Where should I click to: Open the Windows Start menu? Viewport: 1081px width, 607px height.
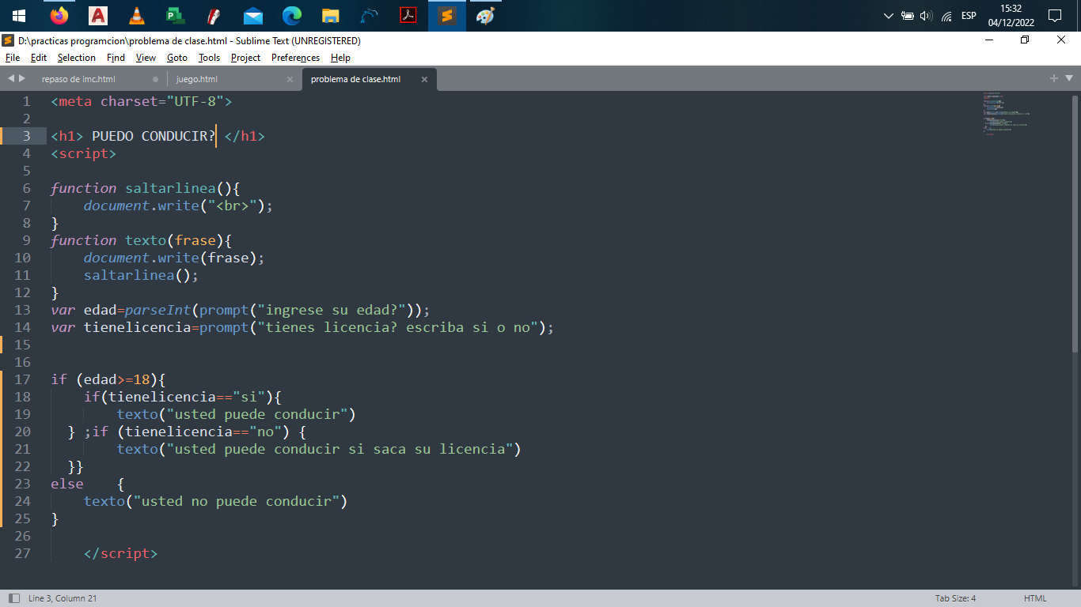(19, 16)
